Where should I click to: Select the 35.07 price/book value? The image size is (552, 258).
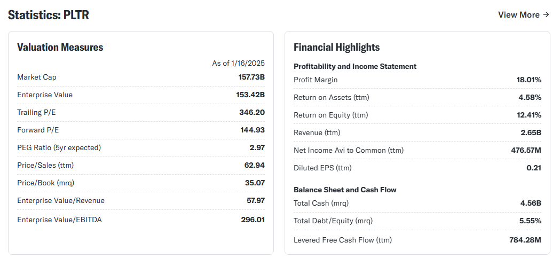pos(255,183)
